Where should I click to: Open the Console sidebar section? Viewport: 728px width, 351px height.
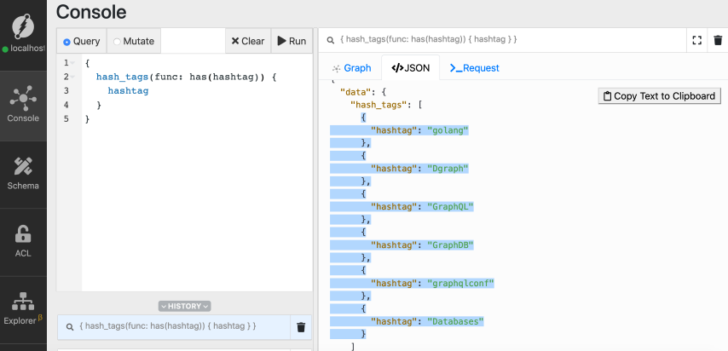[23, 105]
